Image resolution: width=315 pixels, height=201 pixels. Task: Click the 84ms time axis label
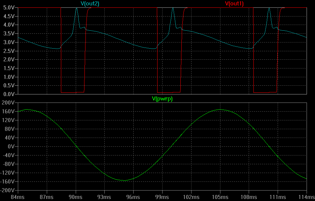pyautogui.click(x=18, y=197)
